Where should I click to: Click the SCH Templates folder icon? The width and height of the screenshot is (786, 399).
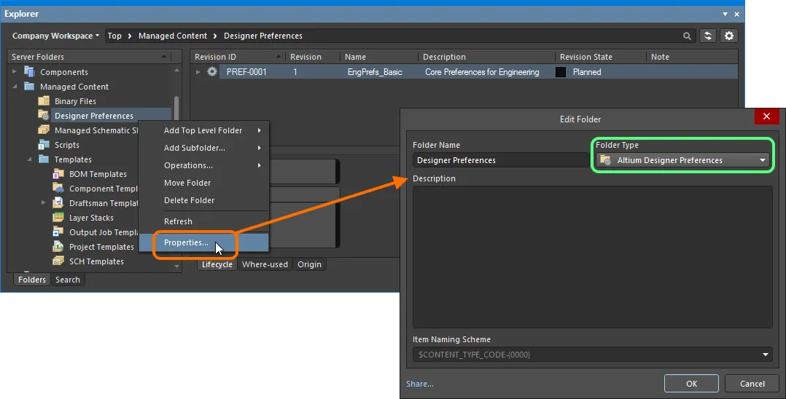(58, 261)
